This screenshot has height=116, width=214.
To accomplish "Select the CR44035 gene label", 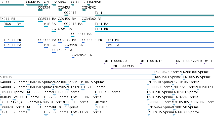I will click(33, 2).
